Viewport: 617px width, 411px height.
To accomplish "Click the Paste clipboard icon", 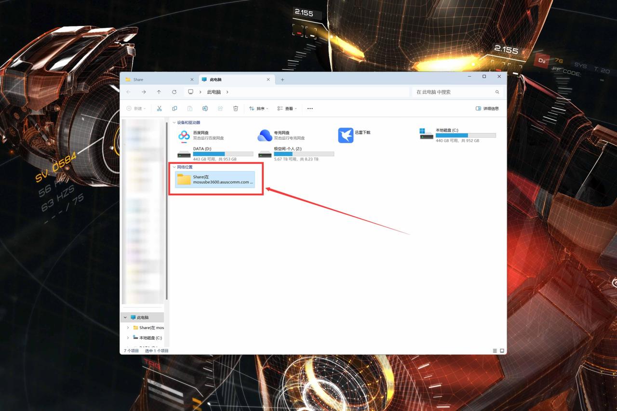I will [x=190, y=108].
